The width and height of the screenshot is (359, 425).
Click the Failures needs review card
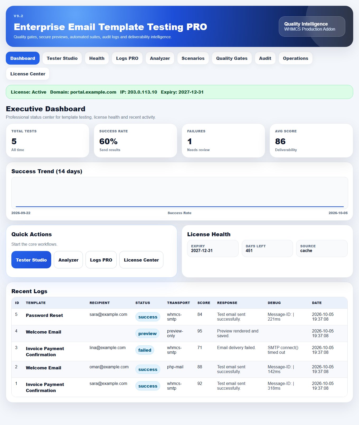(223, 141)
